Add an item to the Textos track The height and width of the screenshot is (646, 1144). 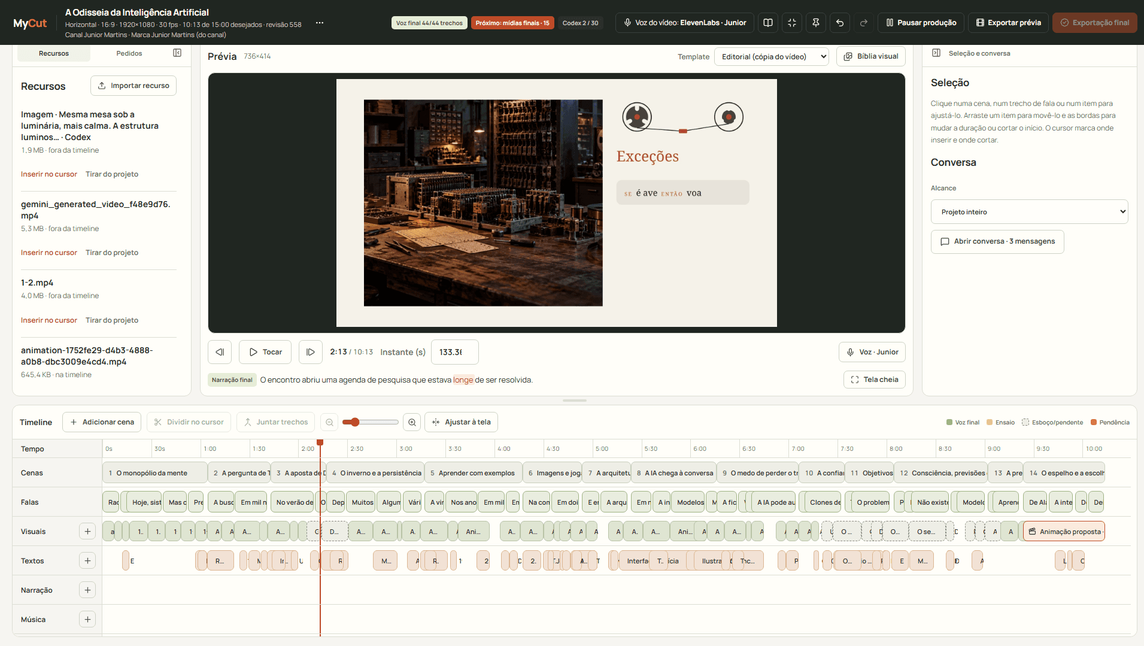click(x=87, y=560)
